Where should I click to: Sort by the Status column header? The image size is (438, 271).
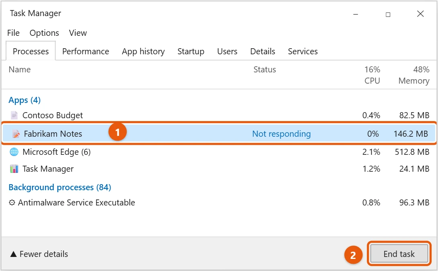265,69
